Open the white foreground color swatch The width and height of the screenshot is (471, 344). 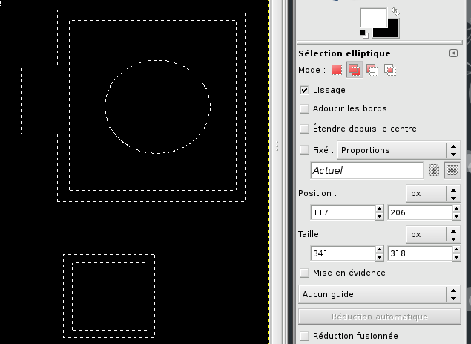tap(372, 18)
